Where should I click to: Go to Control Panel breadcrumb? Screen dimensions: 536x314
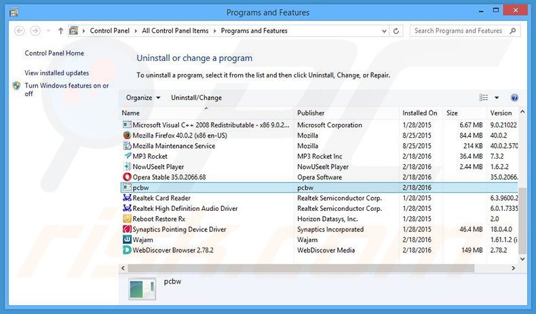click(110, 31)
